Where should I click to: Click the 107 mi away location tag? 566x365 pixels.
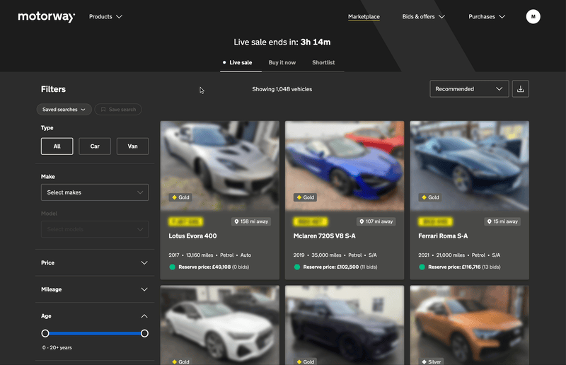coord(376,221)
